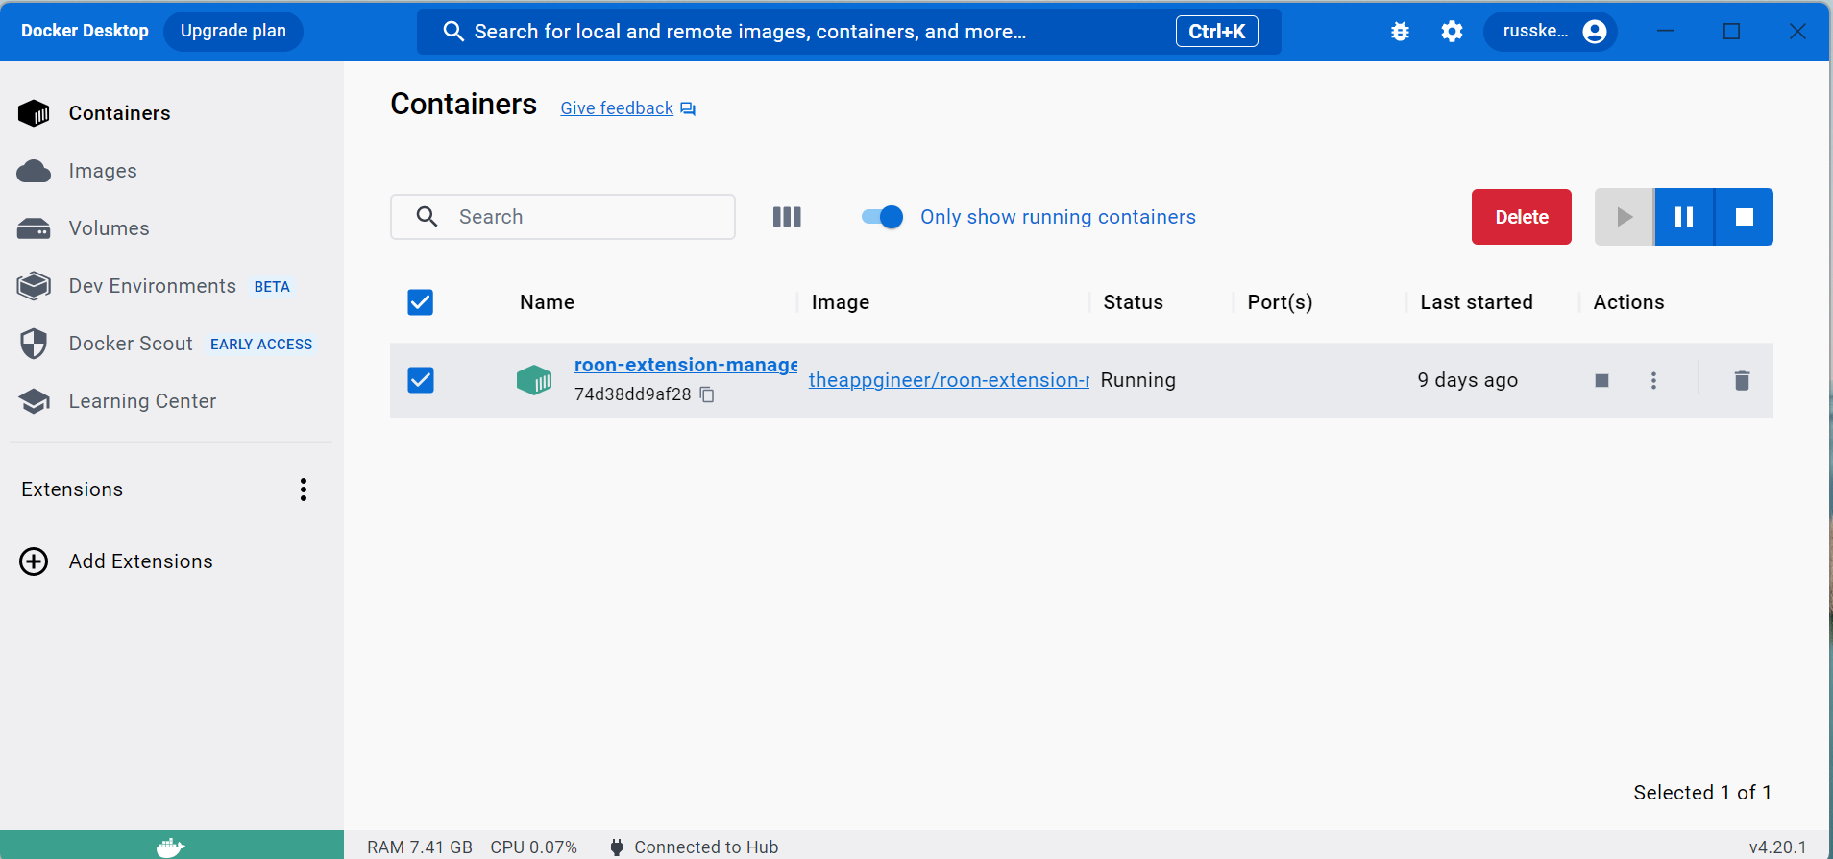Open the russke account menu
1833x859 pixels.
pos(1551,32)
